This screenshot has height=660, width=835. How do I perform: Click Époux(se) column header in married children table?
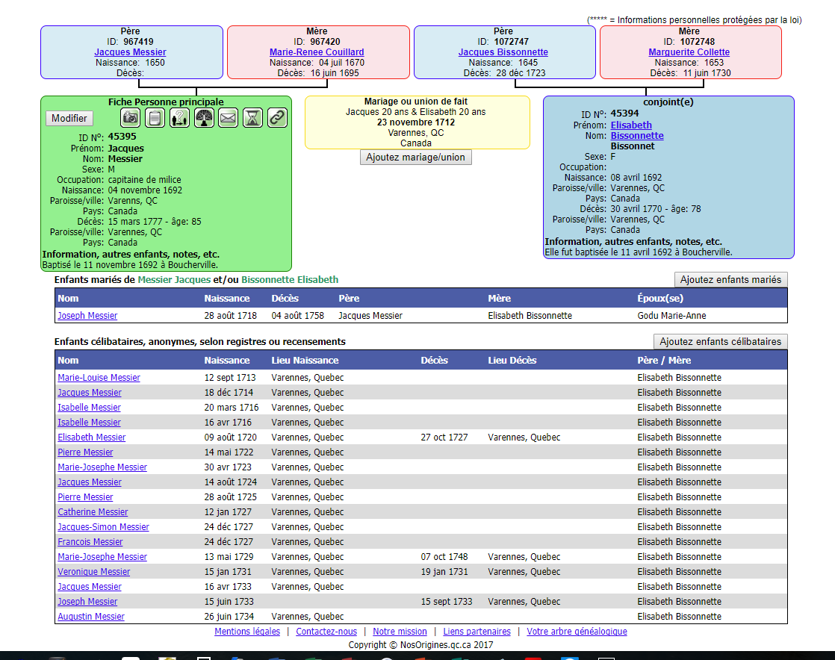pos(660,299)
